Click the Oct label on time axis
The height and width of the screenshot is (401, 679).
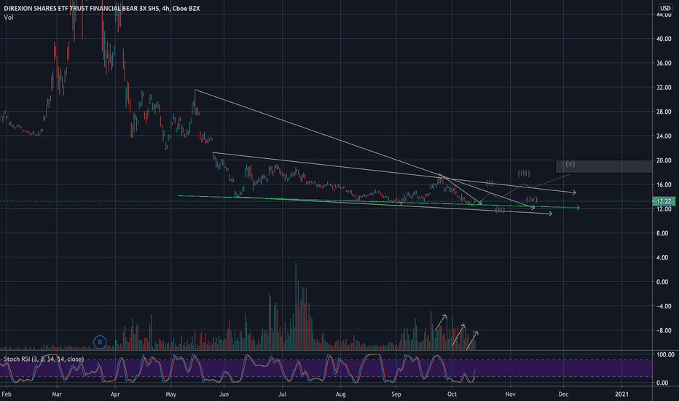click(x=452, y=394)
